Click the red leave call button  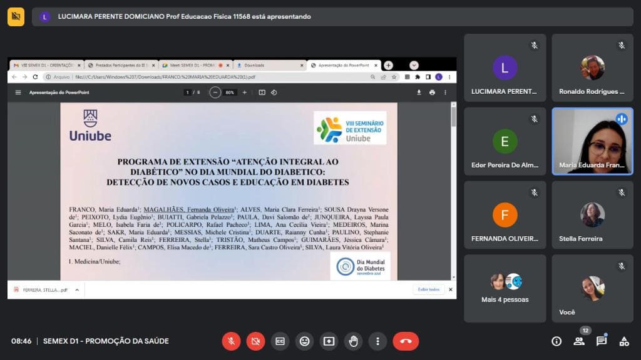(406, 341)
